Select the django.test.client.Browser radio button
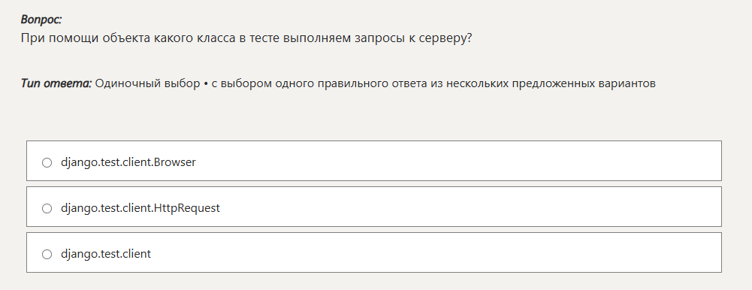This screenshot has width=752, height=290. pos(47,162)
